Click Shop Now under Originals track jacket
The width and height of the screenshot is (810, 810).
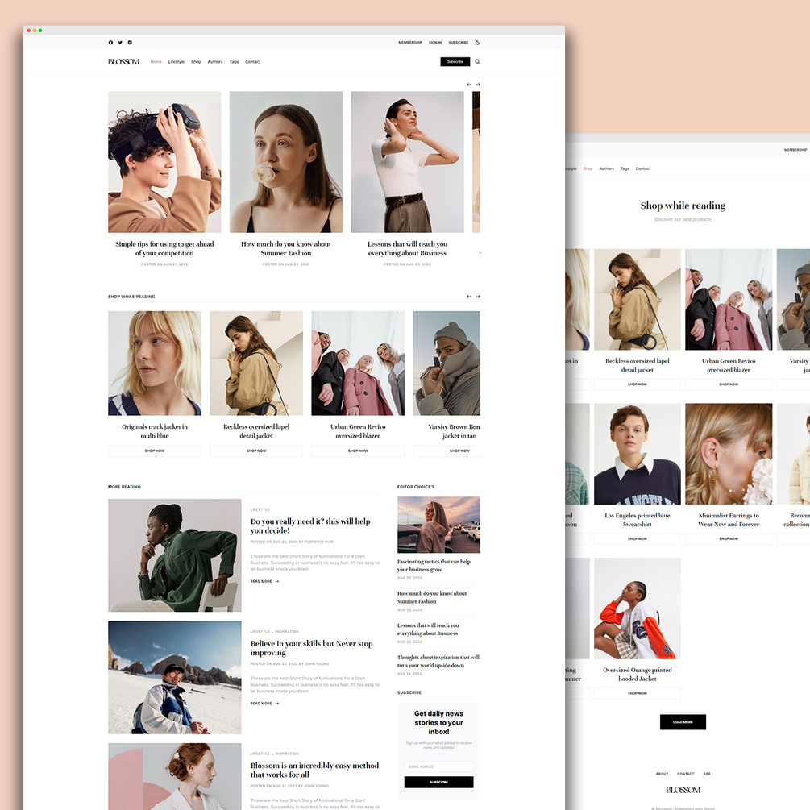(155, 451)
